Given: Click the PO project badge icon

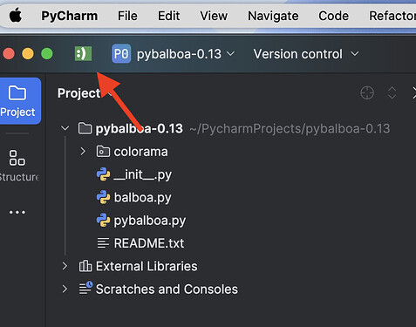Looking at the screenshot, I should 121,54.
